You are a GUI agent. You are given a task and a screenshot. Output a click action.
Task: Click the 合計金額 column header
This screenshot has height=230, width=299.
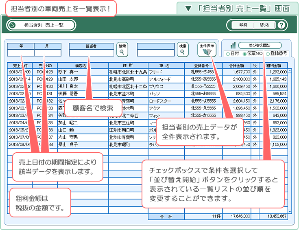coord(237,66)
